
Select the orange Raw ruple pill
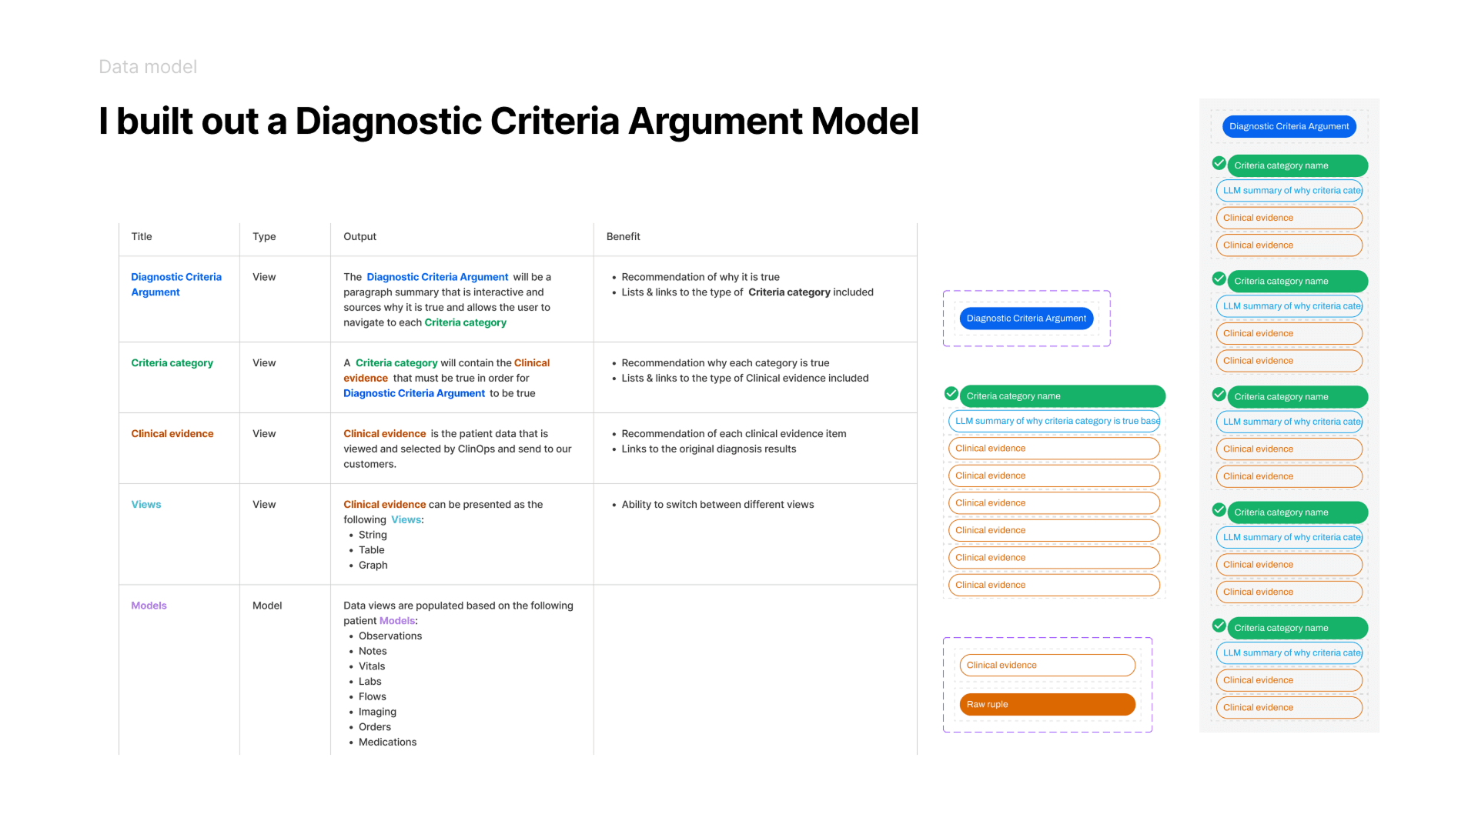(x=1046, y=704)
